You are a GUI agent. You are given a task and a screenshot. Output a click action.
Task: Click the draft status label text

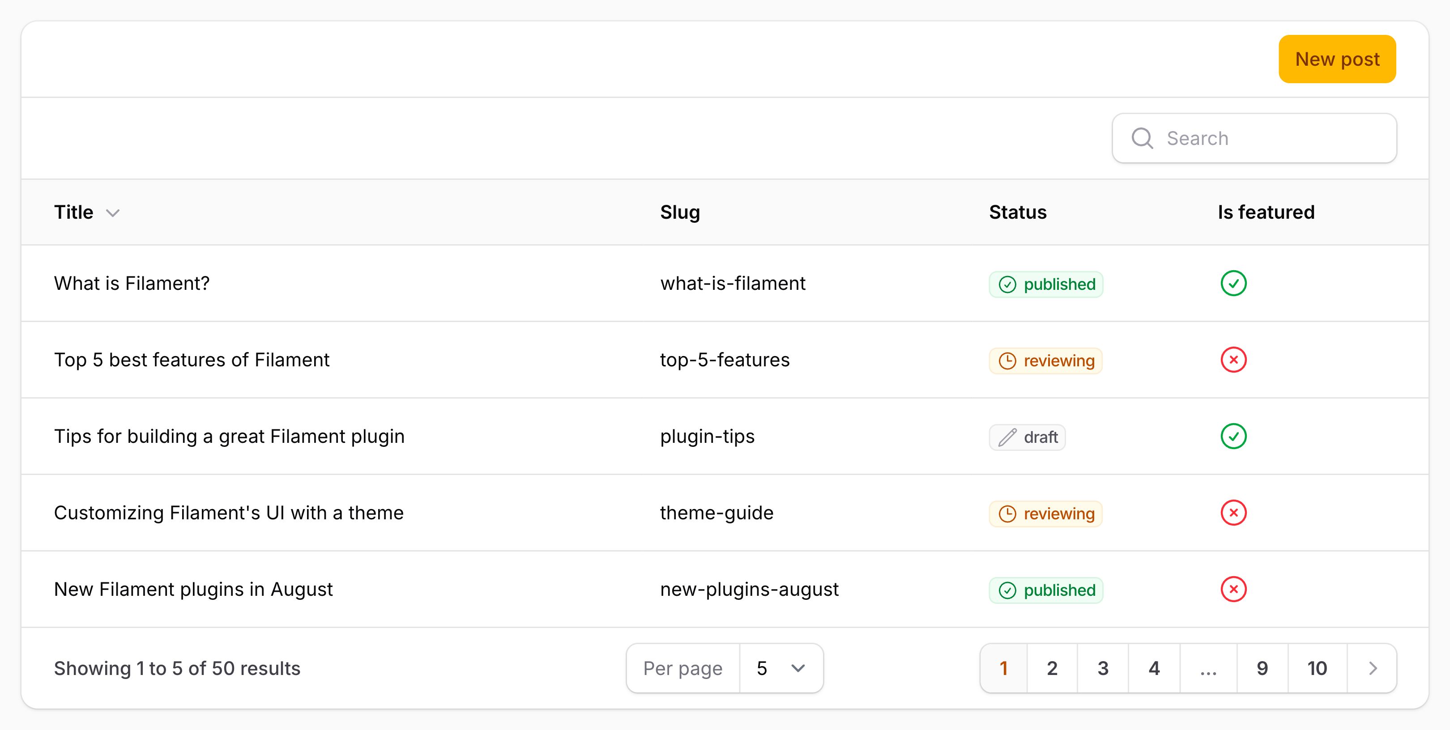click(x=1041, y=437)
